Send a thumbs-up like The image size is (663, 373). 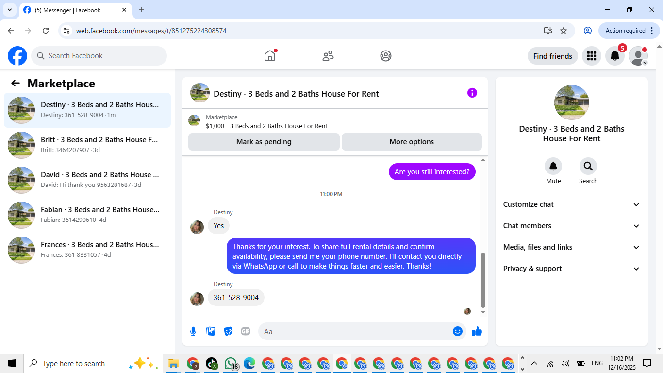coord(477,331)
